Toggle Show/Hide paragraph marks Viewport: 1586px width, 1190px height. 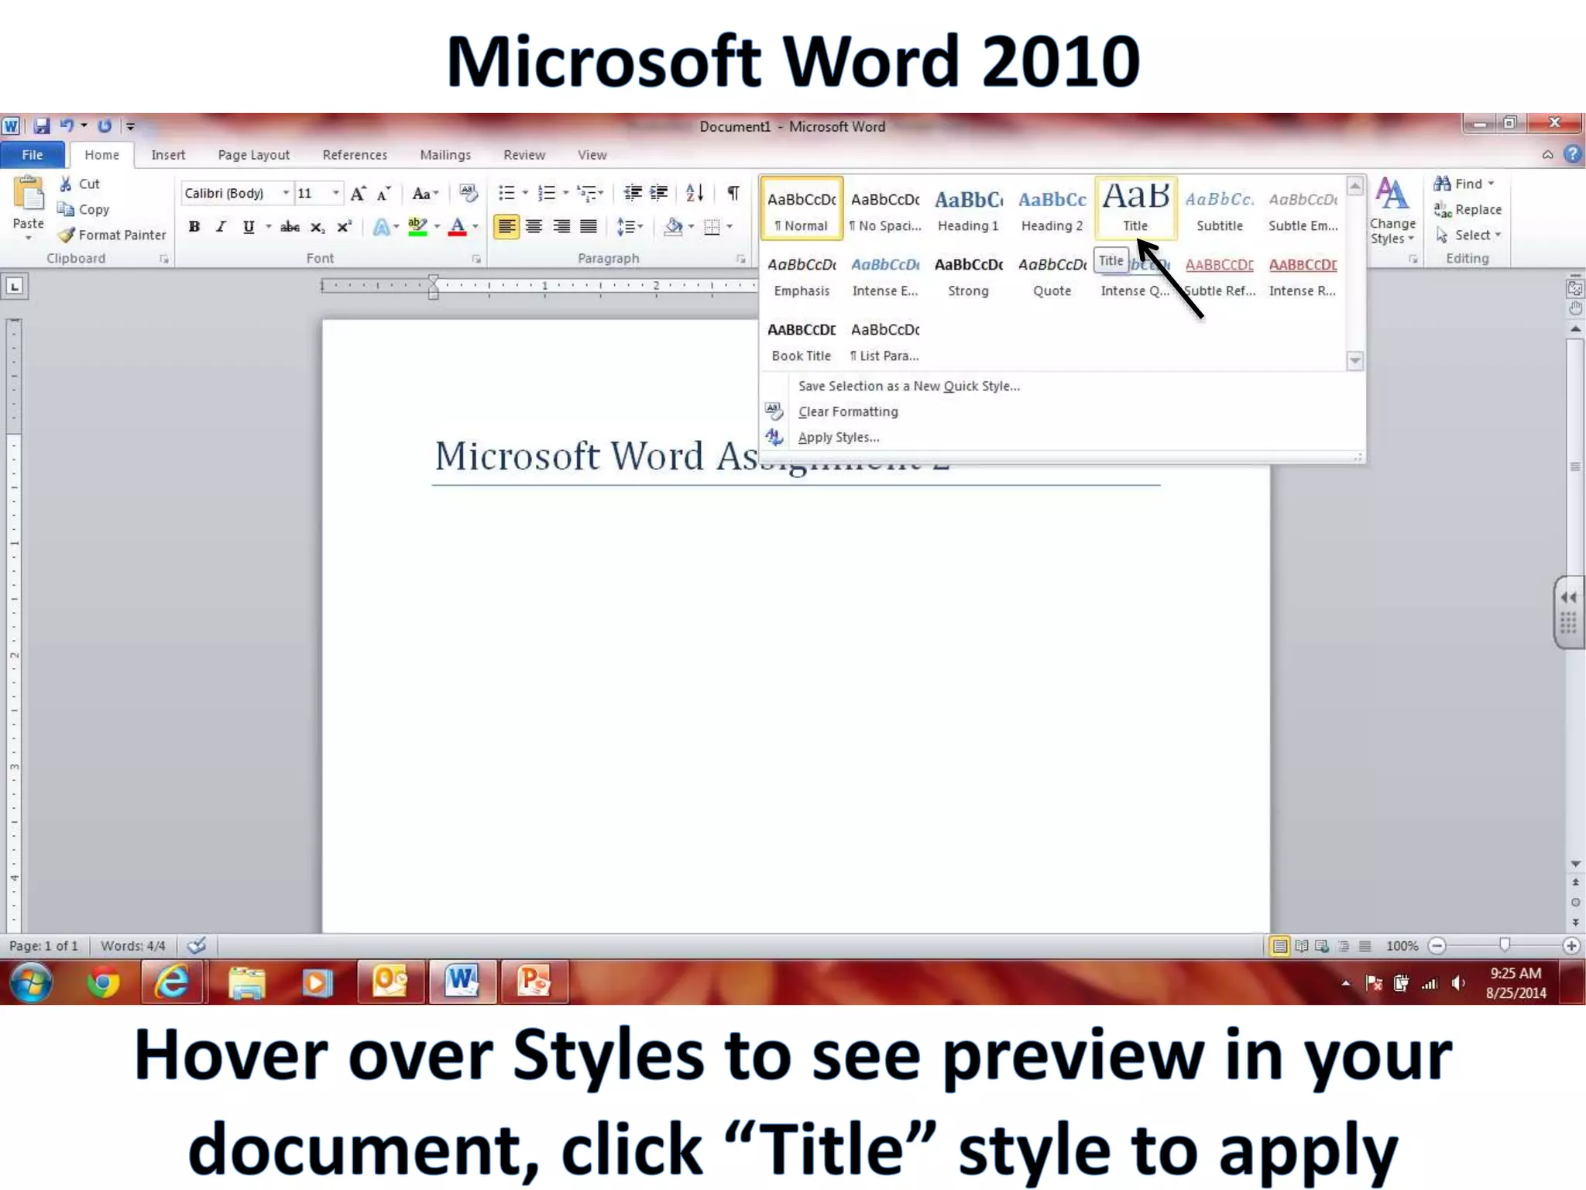click(733, 193)
